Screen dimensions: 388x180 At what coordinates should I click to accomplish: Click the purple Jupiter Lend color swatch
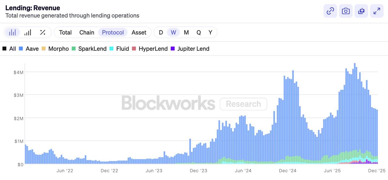coord(173,49)
